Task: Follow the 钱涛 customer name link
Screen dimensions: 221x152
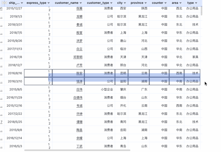Action: click(x=79, y=81)
